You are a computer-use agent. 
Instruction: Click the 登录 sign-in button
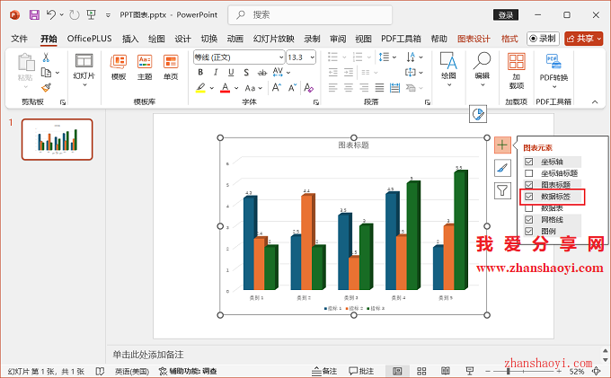(x=506, y=14)
